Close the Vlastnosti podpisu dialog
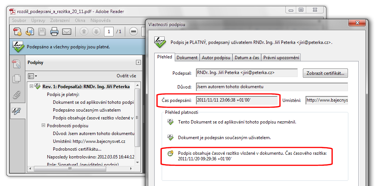The image size is (380, 186). pyautogui.click(x=357, y=23)
